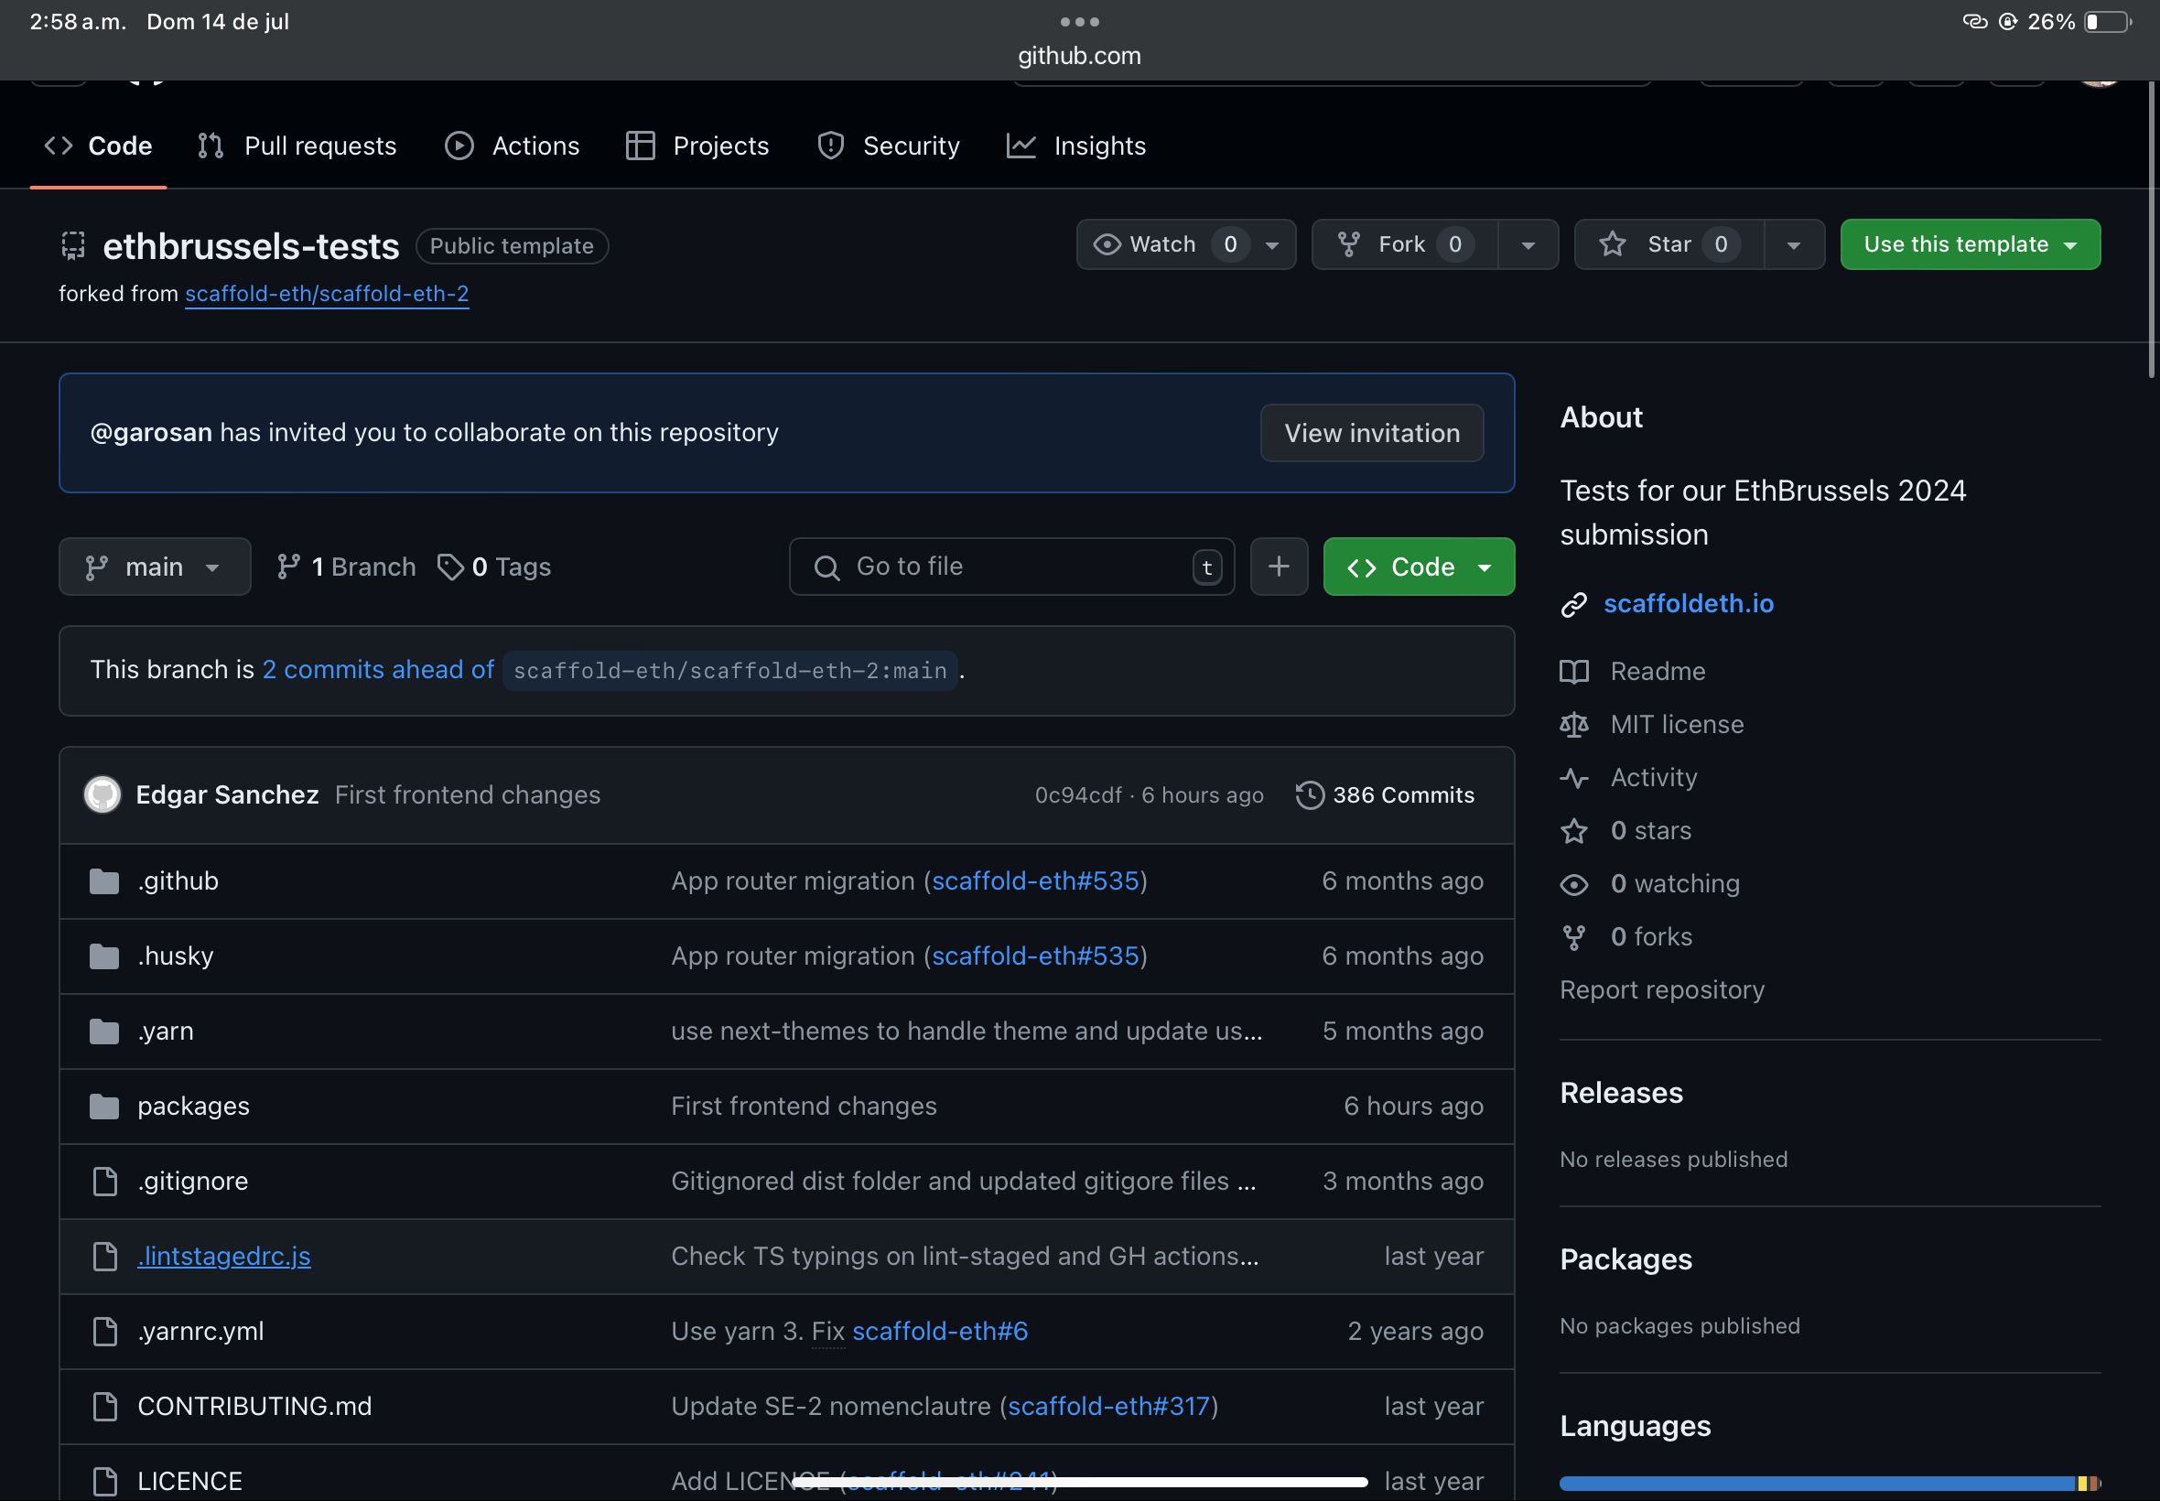
Task: Open scaffold-eth#535 link in .husky row
Action: 1035,956
